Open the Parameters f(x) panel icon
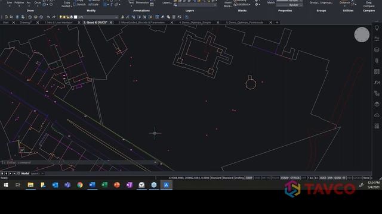Viewport: 382px width, 214px height. pyautogui.click(x=377, y=83)
